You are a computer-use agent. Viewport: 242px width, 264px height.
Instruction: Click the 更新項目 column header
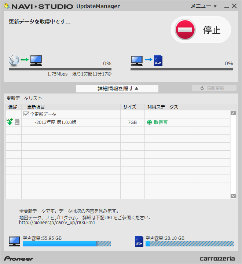(71, 107)
